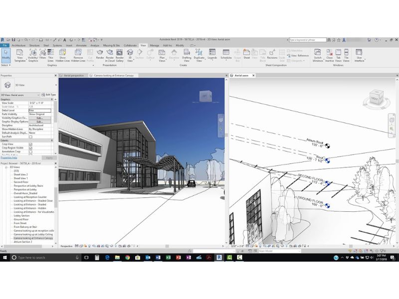Toggle Crop Region Visible checkbox
This screenshot has width=399, height=299.
click(30, 148)
